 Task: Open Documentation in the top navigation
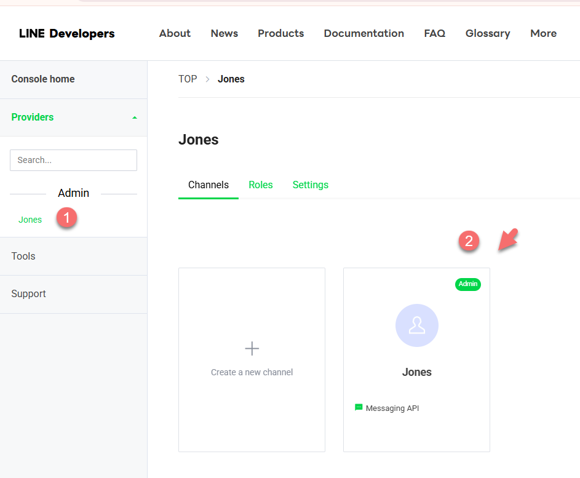(364, 33)
